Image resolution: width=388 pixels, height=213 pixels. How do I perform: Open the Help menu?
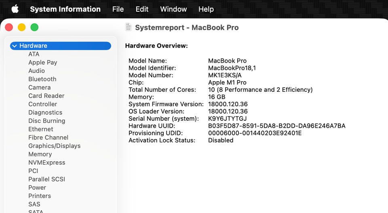[206, 9]
